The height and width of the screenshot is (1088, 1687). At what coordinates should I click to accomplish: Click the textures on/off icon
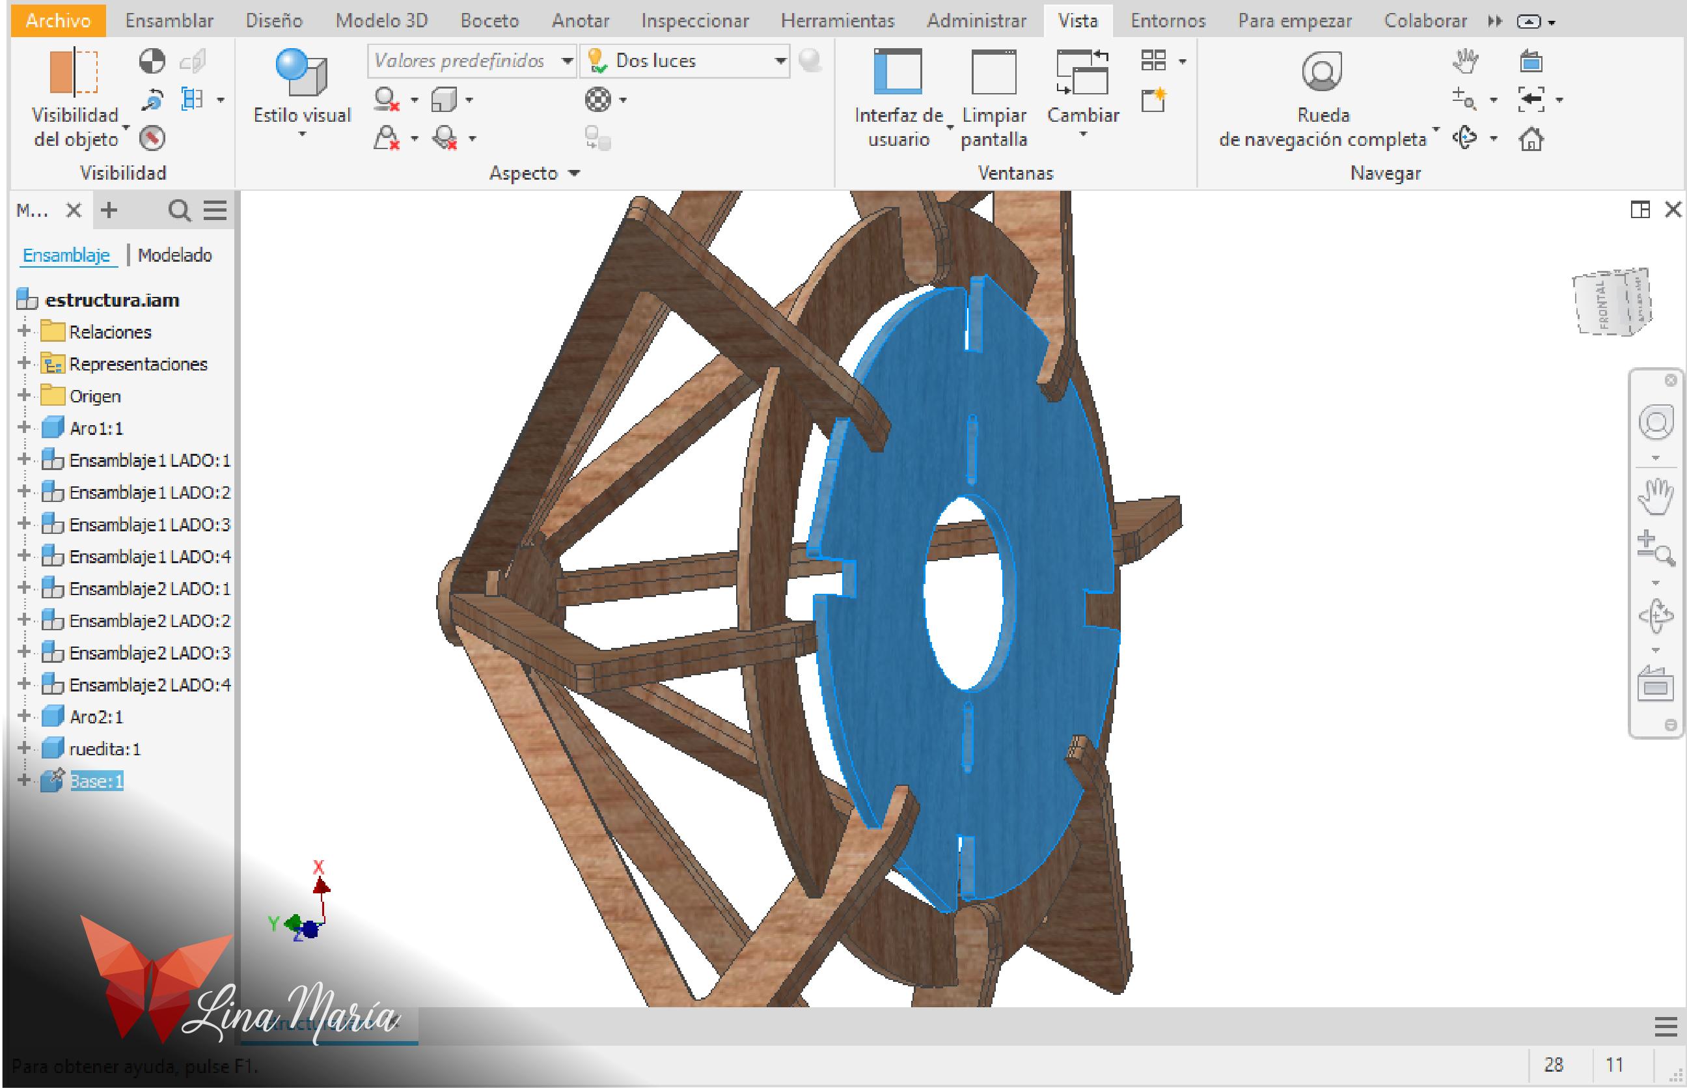597,100
